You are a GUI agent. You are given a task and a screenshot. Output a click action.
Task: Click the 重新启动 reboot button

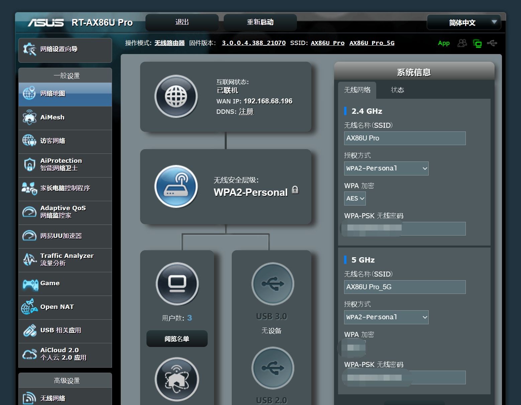coord(260,22)
